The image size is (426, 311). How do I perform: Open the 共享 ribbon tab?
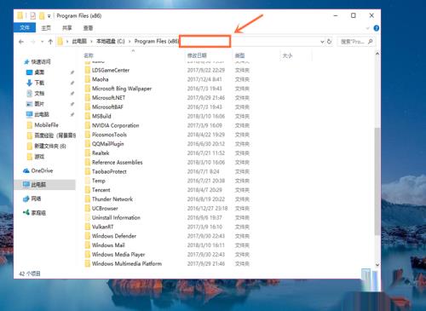pos(67,28)
